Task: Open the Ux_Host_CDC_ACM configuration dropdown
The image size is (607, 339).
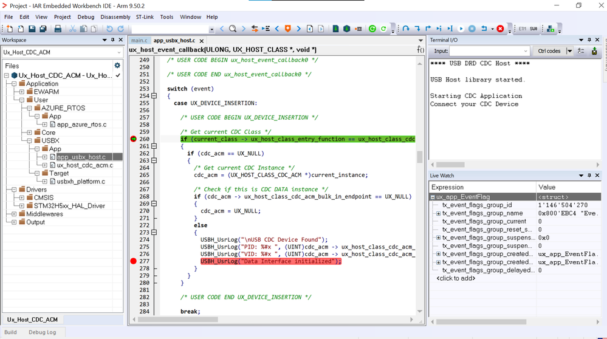Action: coord(119,52)
